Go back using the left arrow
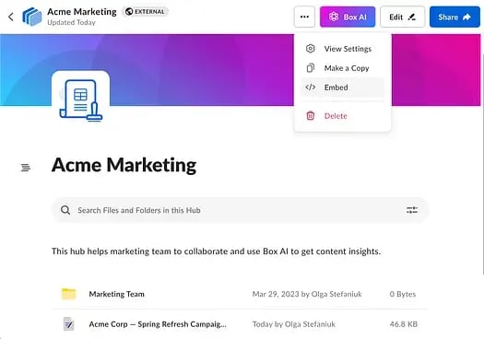This screenshot has width=484, height=339. pyautogui.click(x=11, y=17)
